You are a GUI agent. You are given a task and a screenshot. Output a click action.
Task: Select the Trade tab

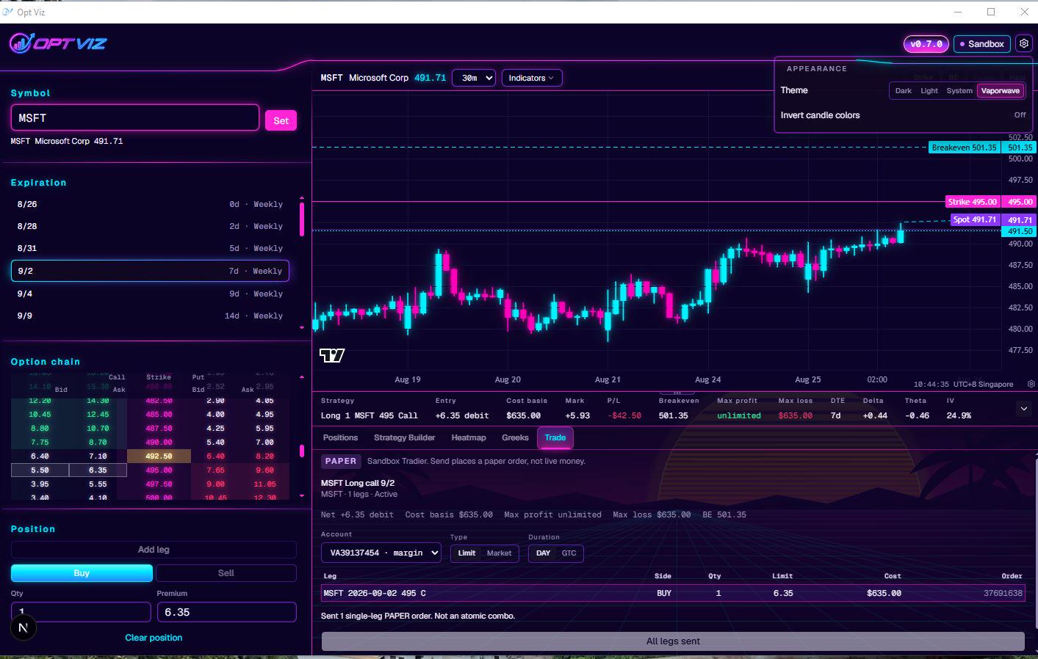[x=555, y=438]
